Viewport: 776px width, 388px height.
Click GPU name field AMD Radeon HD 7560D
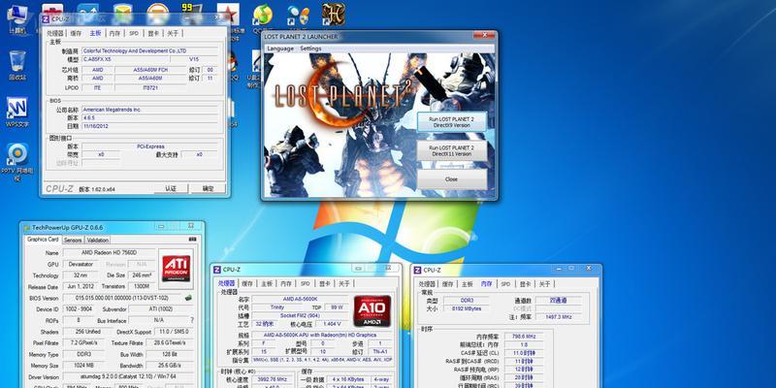pyautogui.click(x=109, y=253)
